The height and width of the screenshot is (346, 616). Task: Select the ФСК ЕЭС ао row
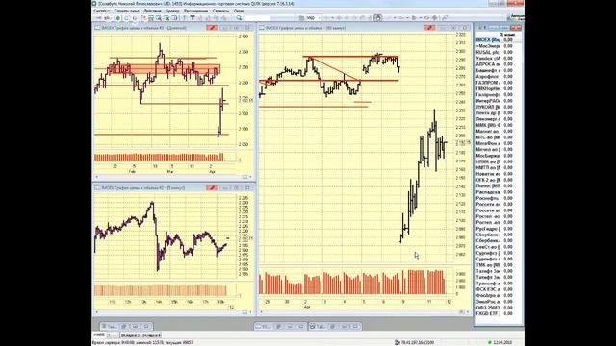click(x=499, y=289)
